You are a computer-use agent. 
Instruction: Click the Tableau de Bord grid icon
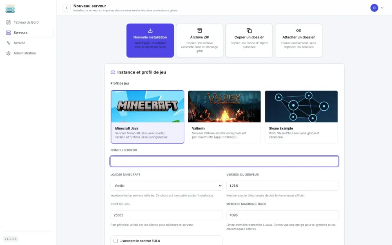(8, 22)
